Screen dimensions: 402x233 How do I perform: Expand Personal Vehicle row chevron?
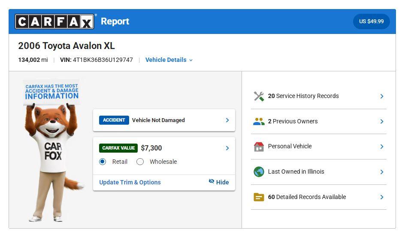point(382,147)
